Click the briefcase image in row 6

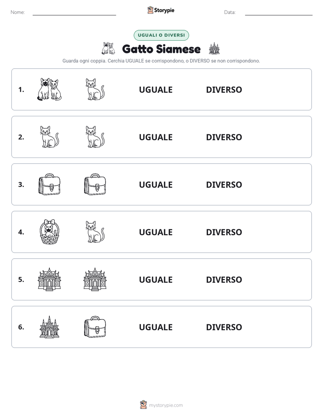(95, 327)
